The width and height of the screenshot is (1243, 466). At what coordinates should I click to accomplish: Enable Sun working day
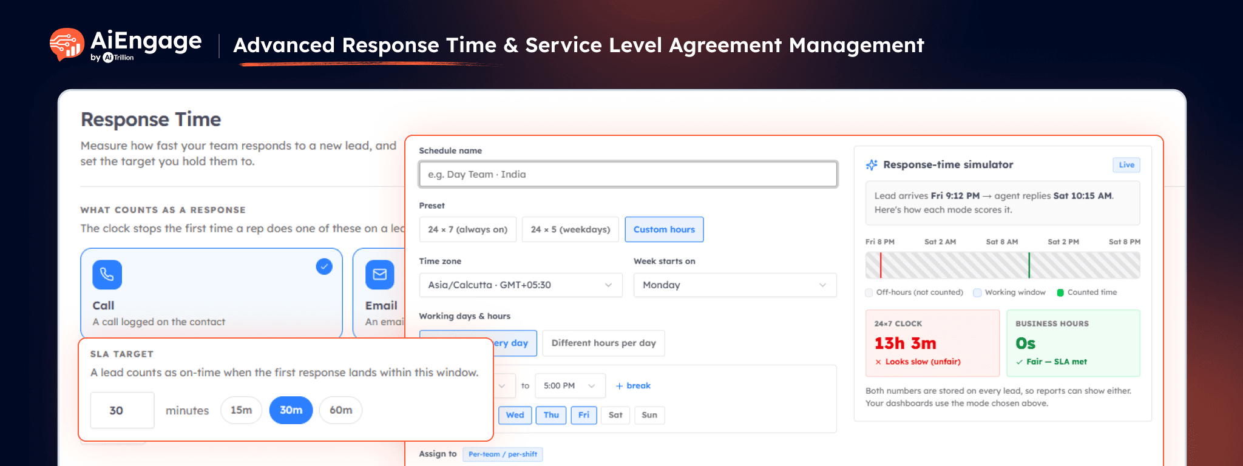coord(649,415)
